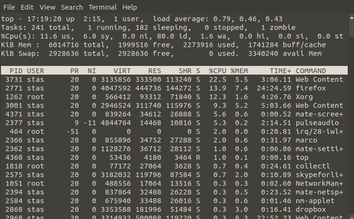Click the 1741284 buff/cache text

coord(287,45)
